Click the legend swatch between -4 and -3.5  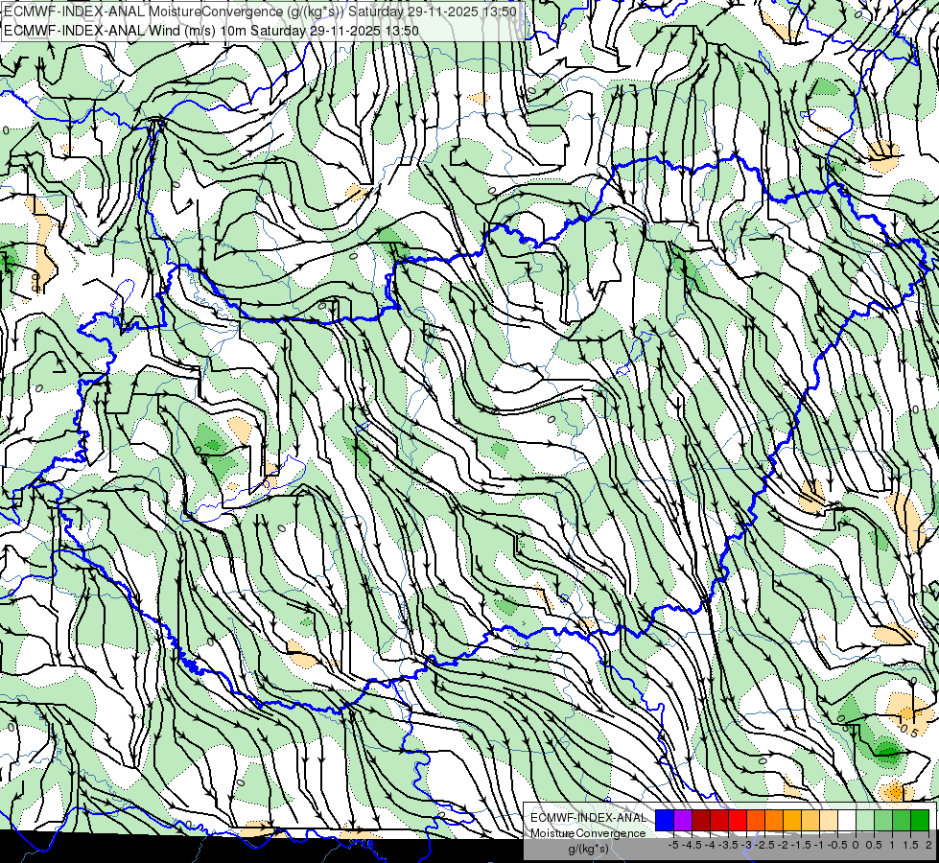click(x=719, y=821)
